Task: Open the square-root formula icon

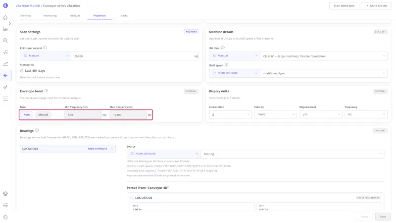Action: click(5, 52)
